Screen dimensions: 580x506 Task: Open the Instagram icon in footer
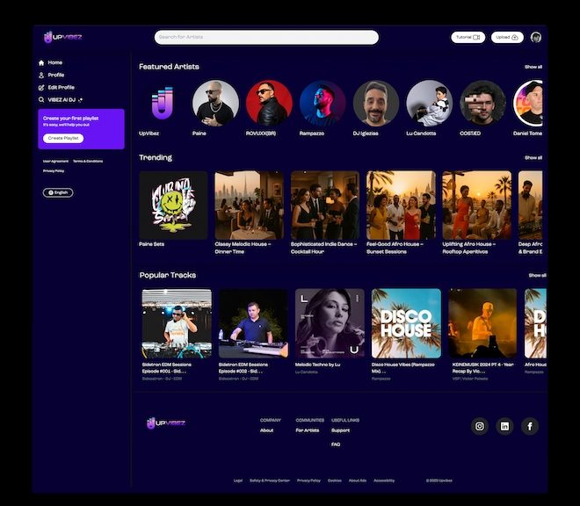point(480,426)
